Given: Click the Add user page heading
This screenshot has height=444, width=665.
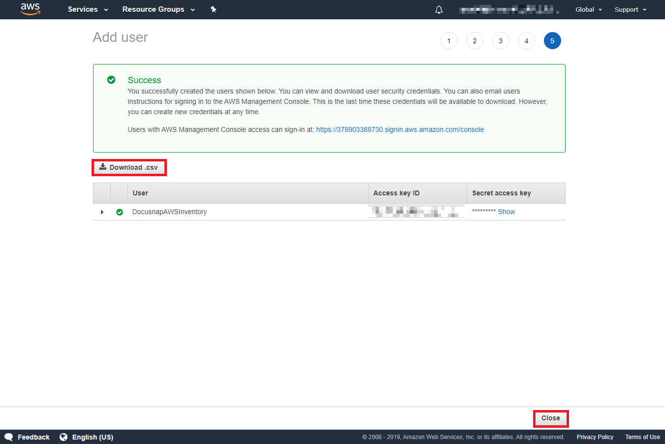Looking at the screenshot, I should click(121, 37).
